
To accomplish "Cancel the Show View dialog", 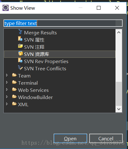I will pos(106,138).
